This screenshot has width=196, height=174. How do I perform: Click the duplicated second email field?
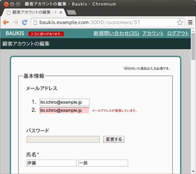(64, 110)
